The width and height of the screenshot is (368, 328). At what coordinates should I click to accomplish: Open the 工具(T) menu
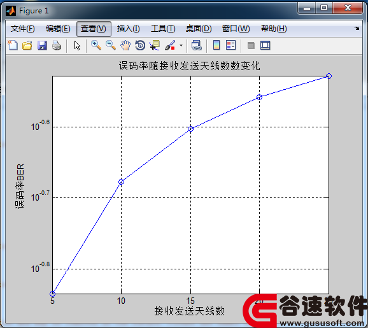[x=163, y=29]
